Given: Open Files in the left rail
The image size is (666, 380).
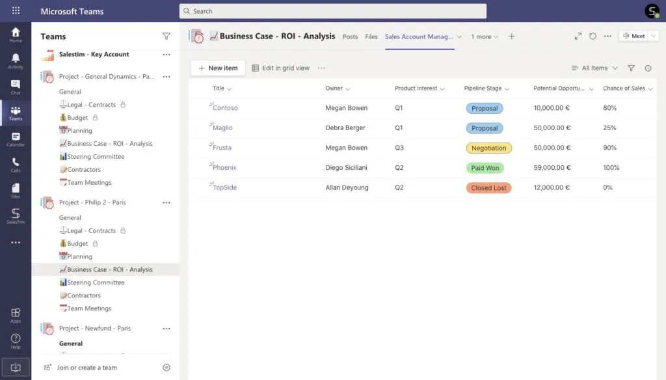Looking at the screenshot, I should (16, 191).
